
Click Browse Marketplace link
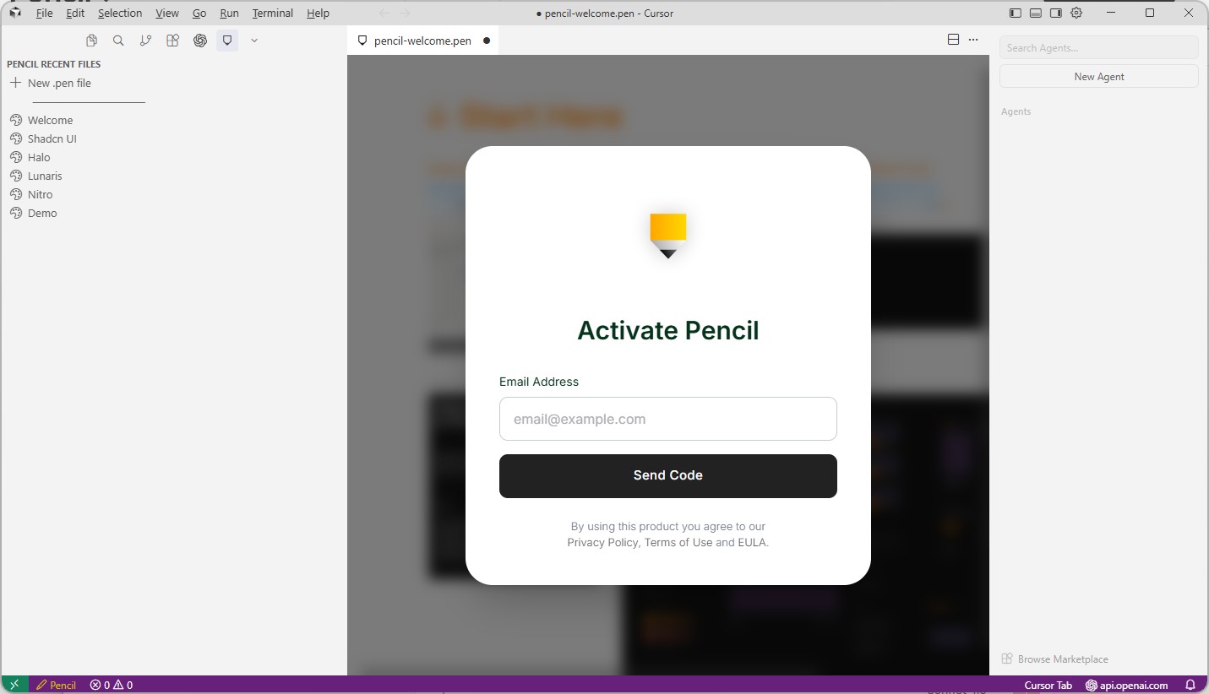tap(1055, 659)
